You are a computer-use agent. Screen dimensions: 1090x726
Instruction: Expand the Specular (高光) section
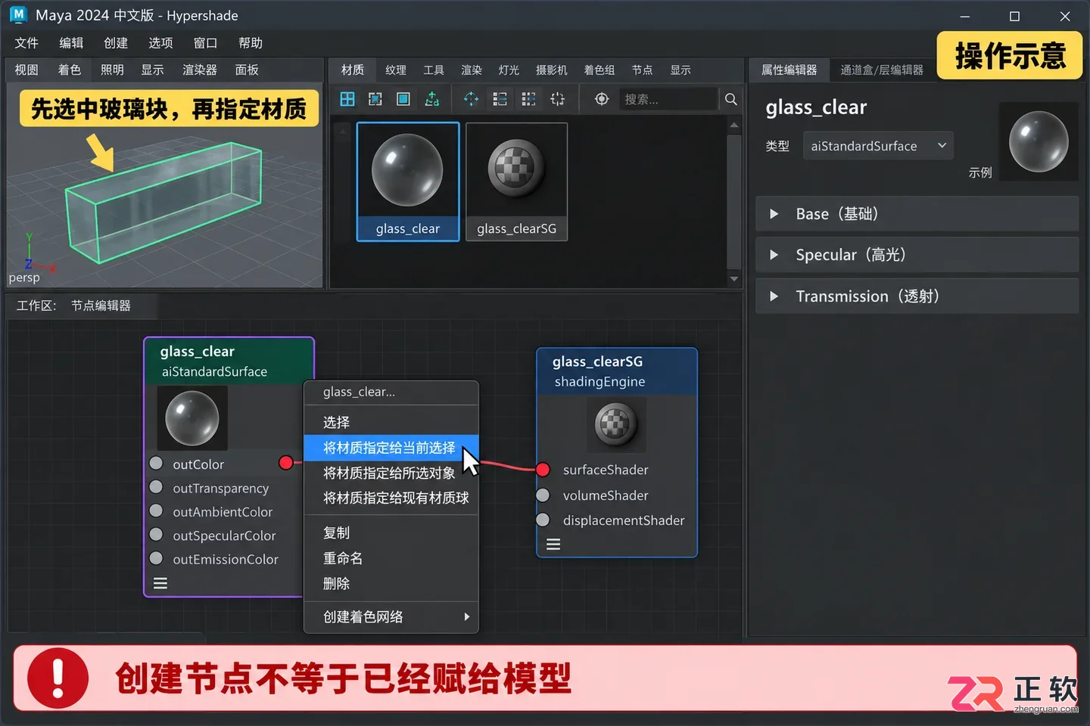[x=774, y=255]
